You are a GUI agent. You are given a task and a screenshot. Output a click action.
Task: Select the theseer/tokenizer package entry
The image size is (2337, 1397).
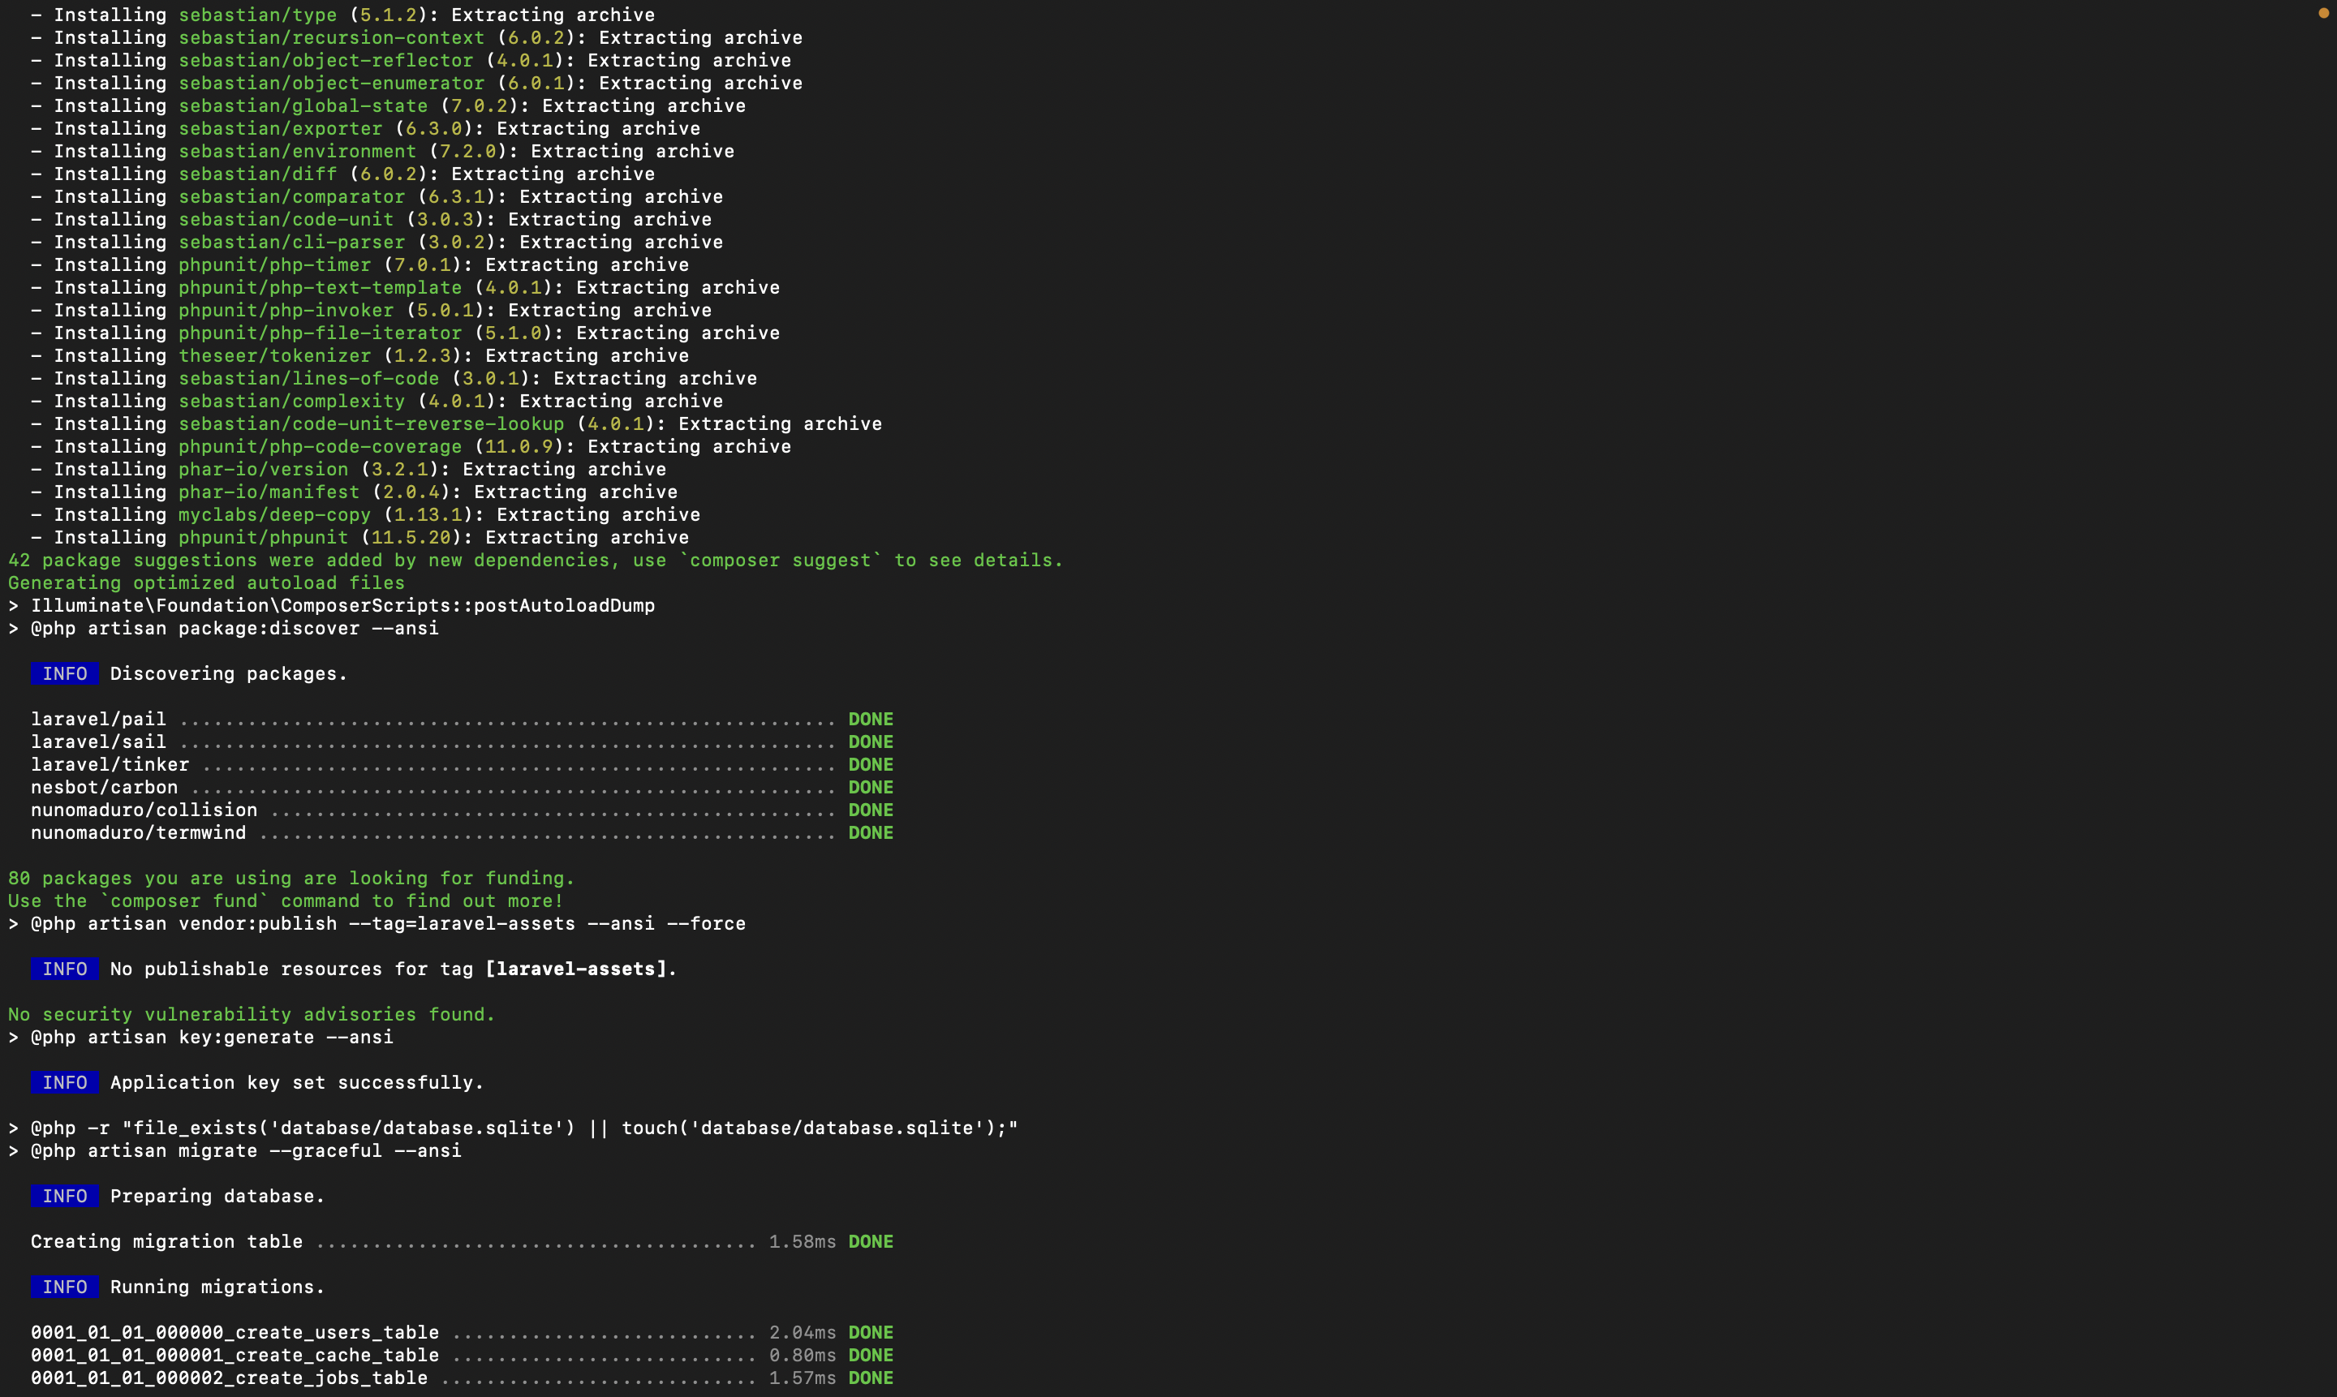click(x=274, y=356)
